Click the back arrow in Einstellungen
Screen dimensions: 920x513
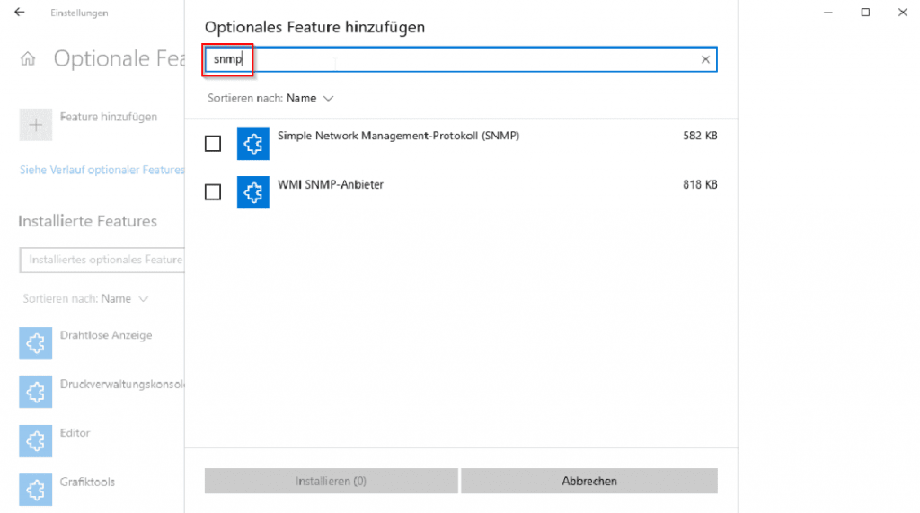click(20, 13)
